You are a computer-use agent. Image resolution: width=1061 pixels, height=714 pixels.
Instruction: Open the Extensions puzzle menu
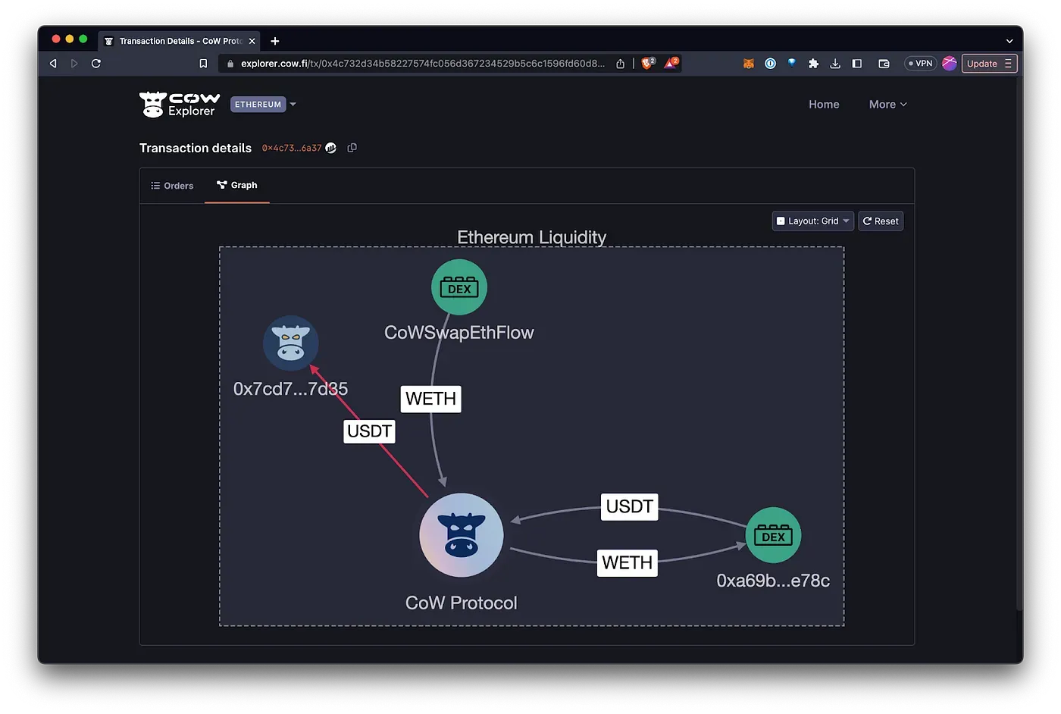coord(813,64)
